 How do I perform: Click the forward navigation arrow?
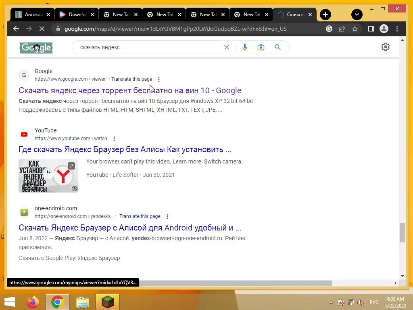pyautogui.click(x=29, y=29)
